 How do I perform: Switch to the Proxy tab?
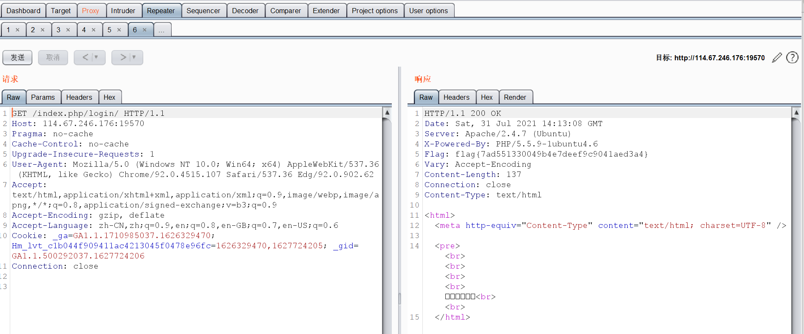pyautogui.click(x=90, y=11)
